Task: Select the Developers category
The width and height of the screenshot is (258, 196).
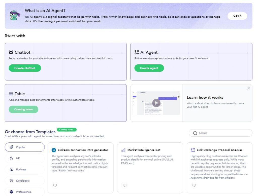Action: (24, 180)
